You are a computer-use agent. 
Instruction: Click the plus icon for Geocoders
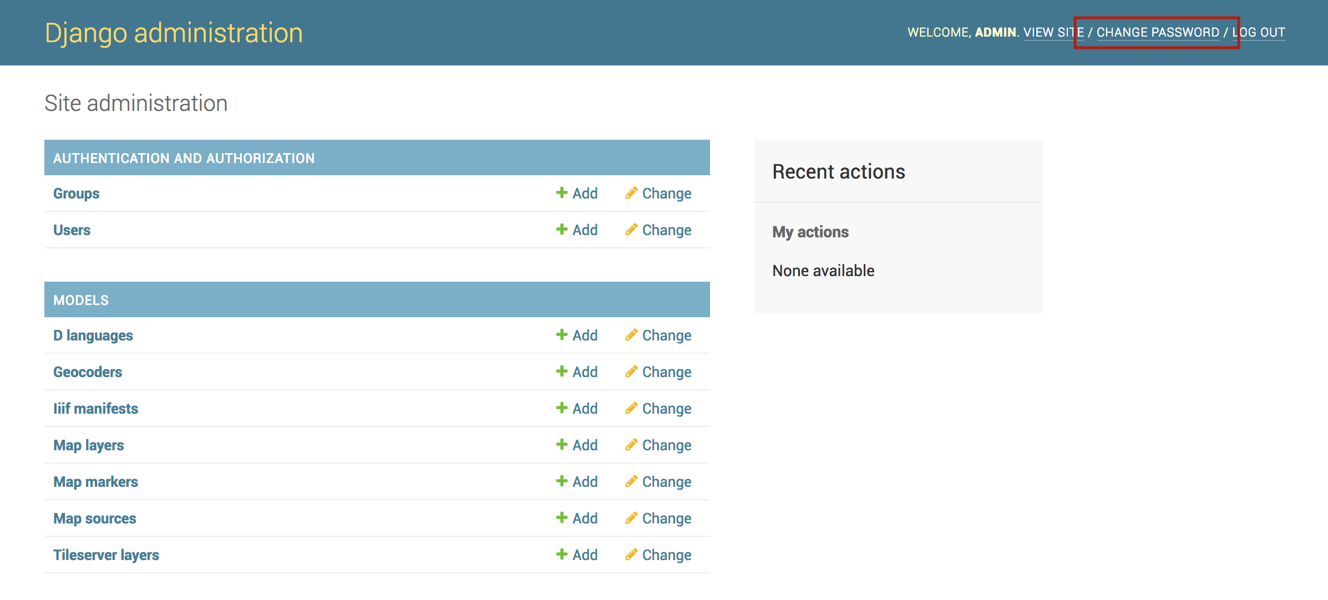561,371
